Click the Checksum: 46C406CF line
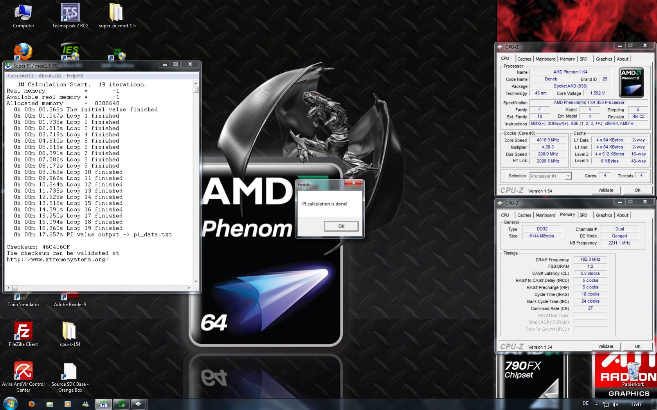The image size is (657, 410). click(38, 247)
